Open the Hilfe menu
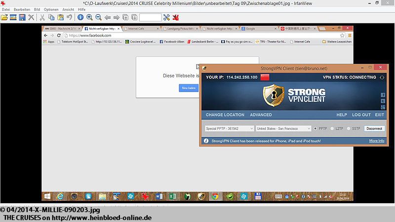Viewport: 395px width, 222px height. (x=81, y=9)
